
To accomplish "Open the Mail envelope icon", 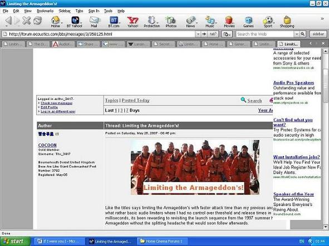I will tap(94, 22).
